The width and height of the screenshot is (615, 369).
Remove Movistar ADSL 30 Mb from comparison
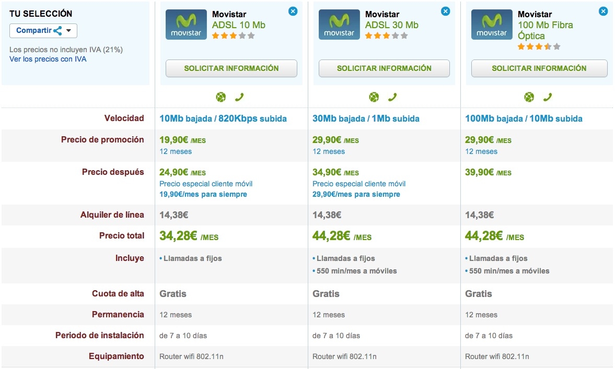pyautogui.click(x=445, y=11)
